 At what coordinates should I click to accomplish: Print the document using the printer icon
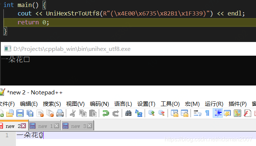point(60,113)
